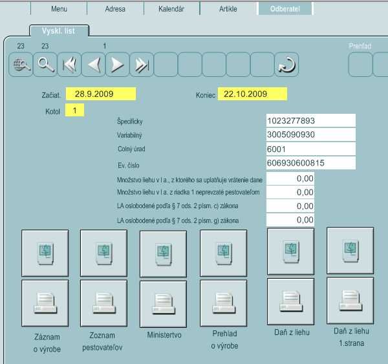Click the neprevzaté pestovateľom quantity field
The width and height of the screenshot is (388, 364).
point(290,192)
